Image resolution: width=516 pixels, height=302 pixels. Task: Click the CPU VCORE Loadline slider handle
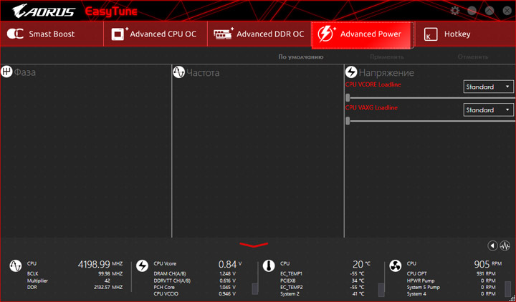click(x=348, y=98)
